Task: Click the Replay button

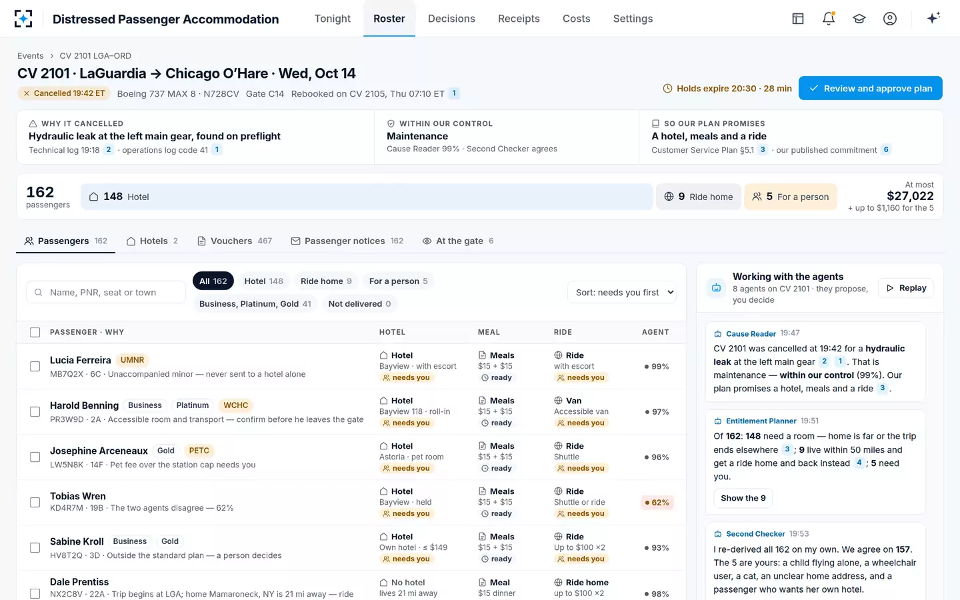Action: 906,288
